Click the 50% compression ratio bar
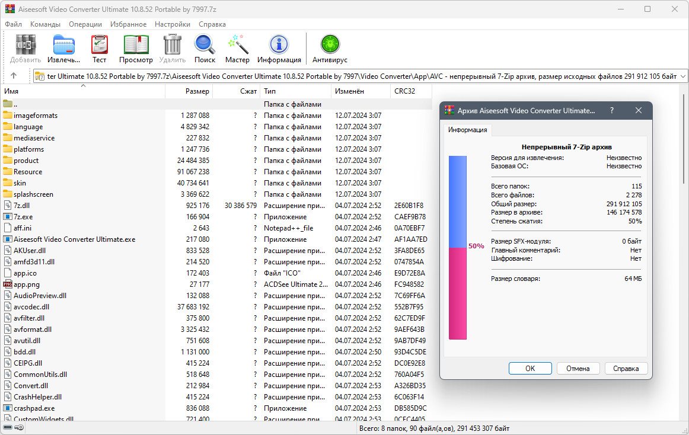The height and width of the screenshot is (435, 689). (457, 248)
